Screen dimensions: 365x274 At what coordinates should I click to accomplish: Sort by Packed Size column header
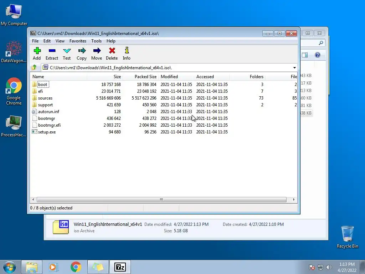[140, 77]
